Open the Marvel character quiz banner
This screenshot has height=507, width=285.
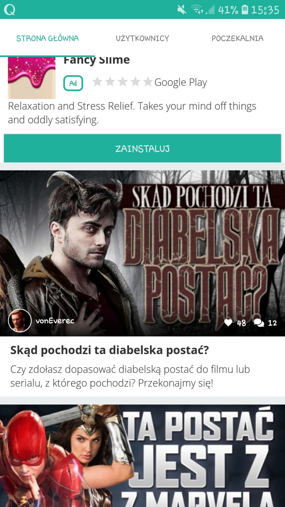142,456
